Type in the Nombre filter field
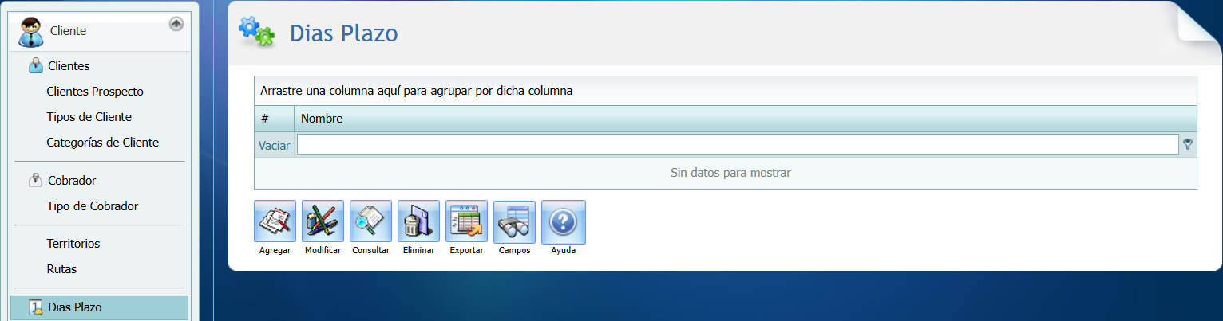Image resolution: width=1223 pixels, height=321 pixels. [737, 144]
